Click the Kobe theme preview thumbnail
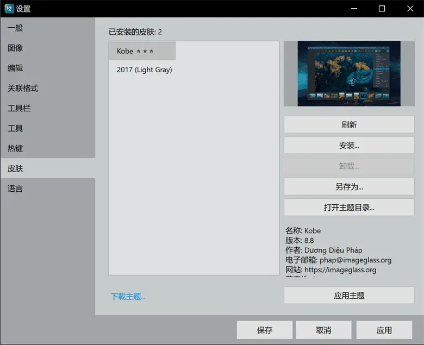The width and height of the screenshot is (424, 345). pos(349,73)
